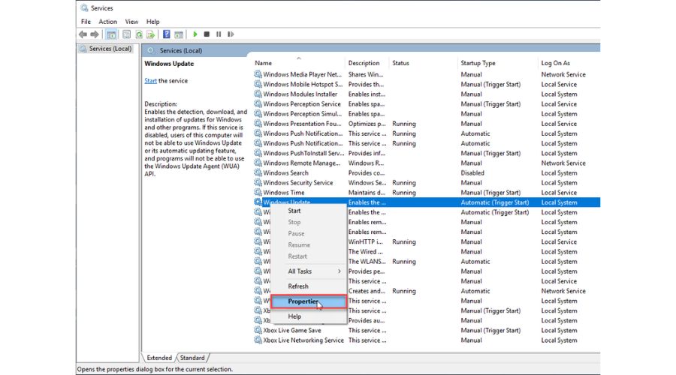The image size is (676, 375).
Task: Toggle the Show/Hide Console Tree icon
Action: click(111, 34)
